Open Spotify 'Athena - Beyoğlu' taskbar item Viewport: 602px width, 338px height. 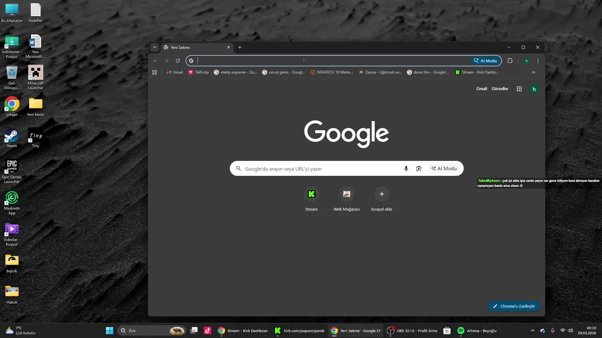(x=477, y=330)
